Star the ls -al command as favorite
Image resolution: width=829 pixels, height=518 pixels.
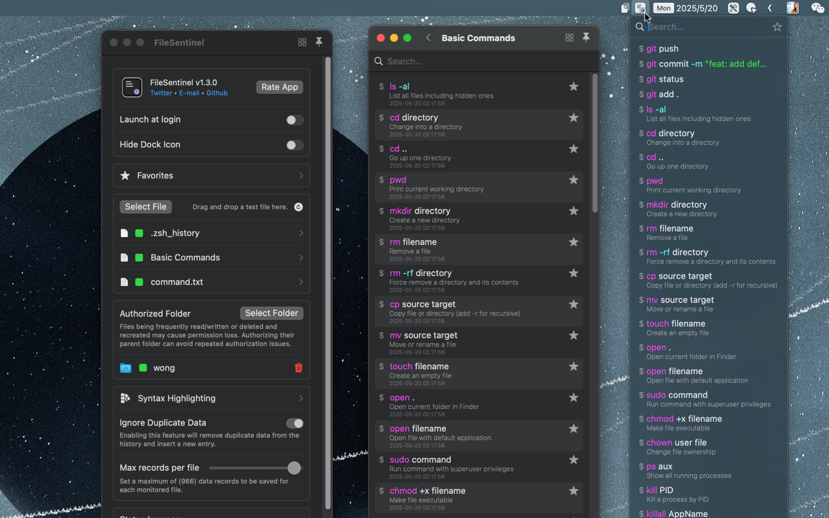pos(573,86)
